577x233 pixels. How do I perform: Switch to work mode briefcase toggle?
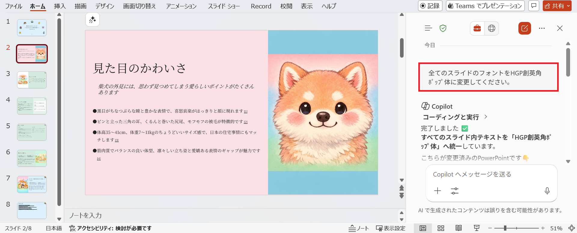(477, 28)
